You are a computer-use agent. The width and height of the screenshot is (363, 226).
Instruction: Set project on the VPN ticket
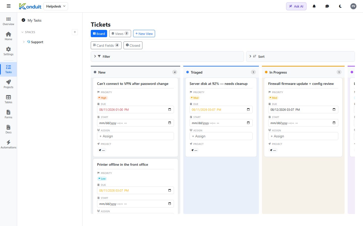(102, 150)
